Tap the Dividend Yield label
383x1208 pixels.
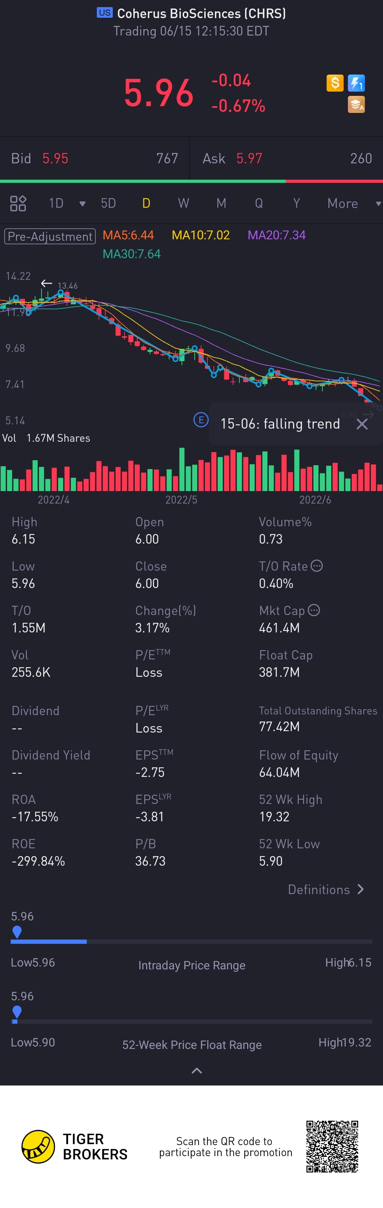tap(51, 755)
